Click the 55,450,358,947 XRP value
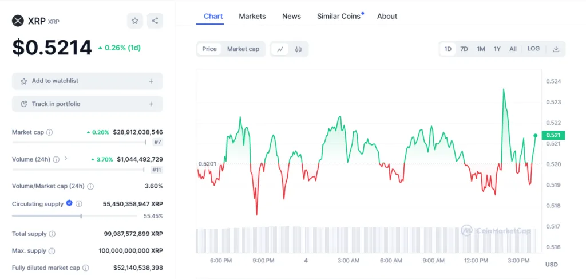This screenshot has height=279, width=586. click(133, 204)
